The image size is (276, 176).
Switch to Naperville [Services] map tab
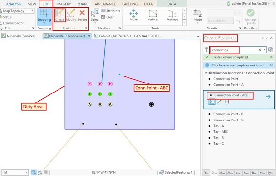pyautogui.click(x=19, y=36)
